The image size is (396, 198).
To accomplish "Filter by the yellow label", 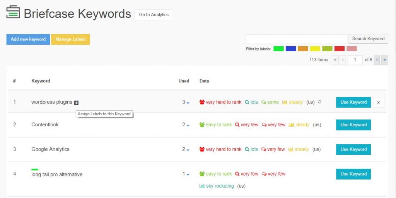I will click(x=315, y=49).
